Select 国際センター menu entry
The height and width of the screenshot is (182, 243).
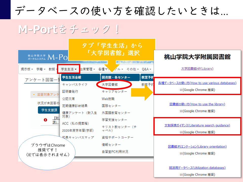click(111, 106)
